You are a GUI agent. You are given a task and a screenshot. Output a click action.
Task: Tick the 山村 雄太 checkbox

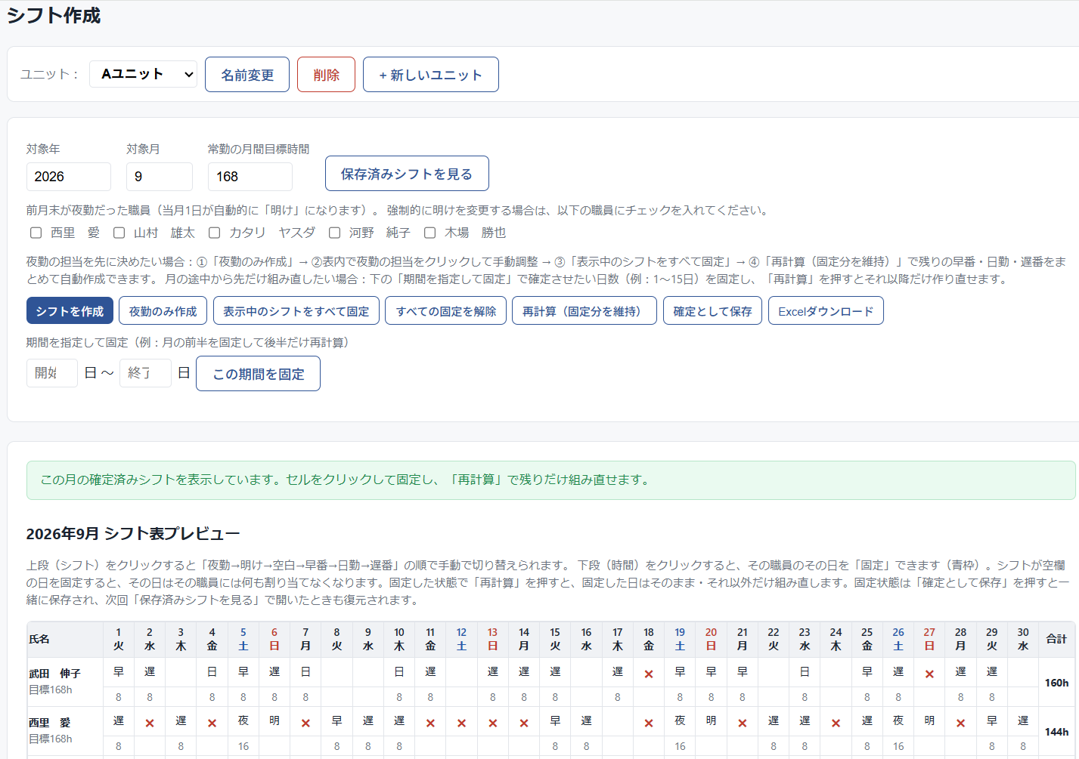[x=119, y=233]
